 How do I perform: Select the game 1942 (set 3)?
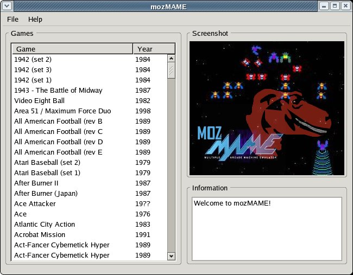tap(90, 70)
